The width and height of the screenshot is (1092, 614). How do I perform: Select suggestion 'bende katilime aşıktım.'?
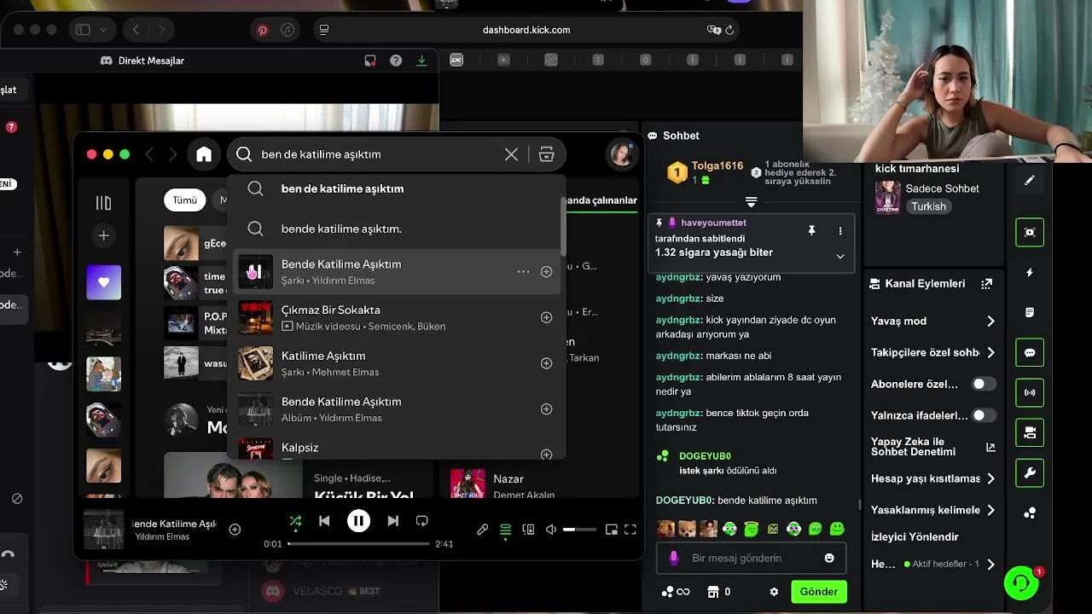(397, 229)
